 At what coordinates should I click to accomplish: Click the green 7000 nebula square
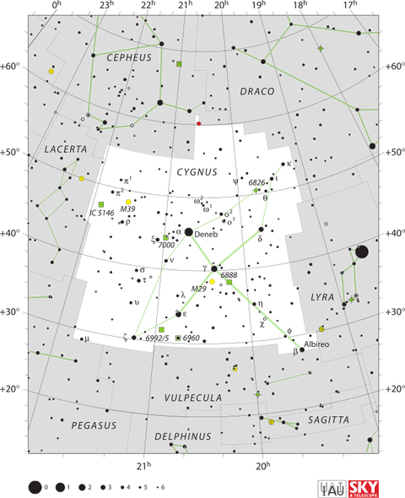(x=165, y=237)
